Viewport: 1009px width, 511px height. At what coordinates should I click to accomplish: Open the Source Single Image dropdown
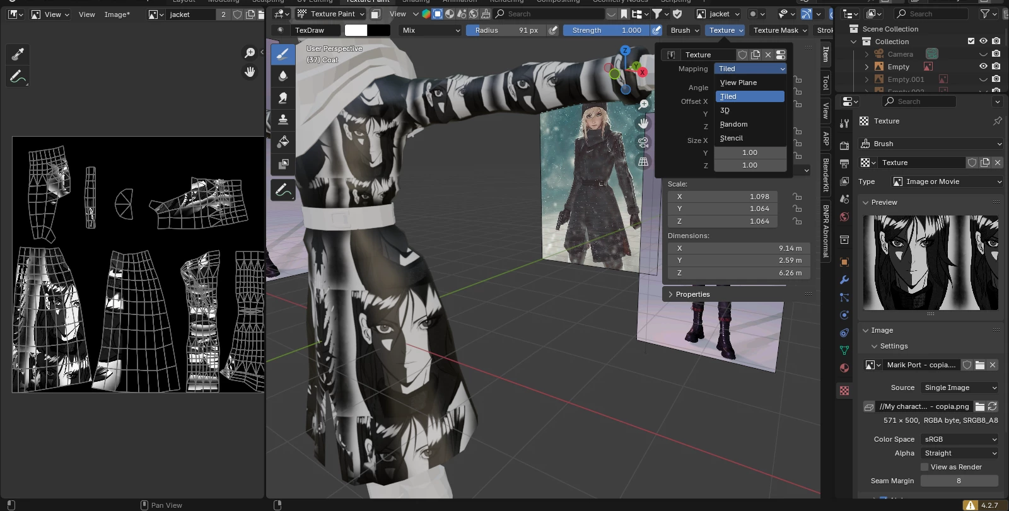[959, 388]
